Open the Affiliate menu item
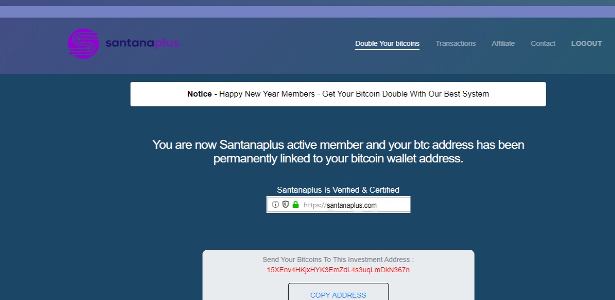615x300 pixels. pos(503,43)
